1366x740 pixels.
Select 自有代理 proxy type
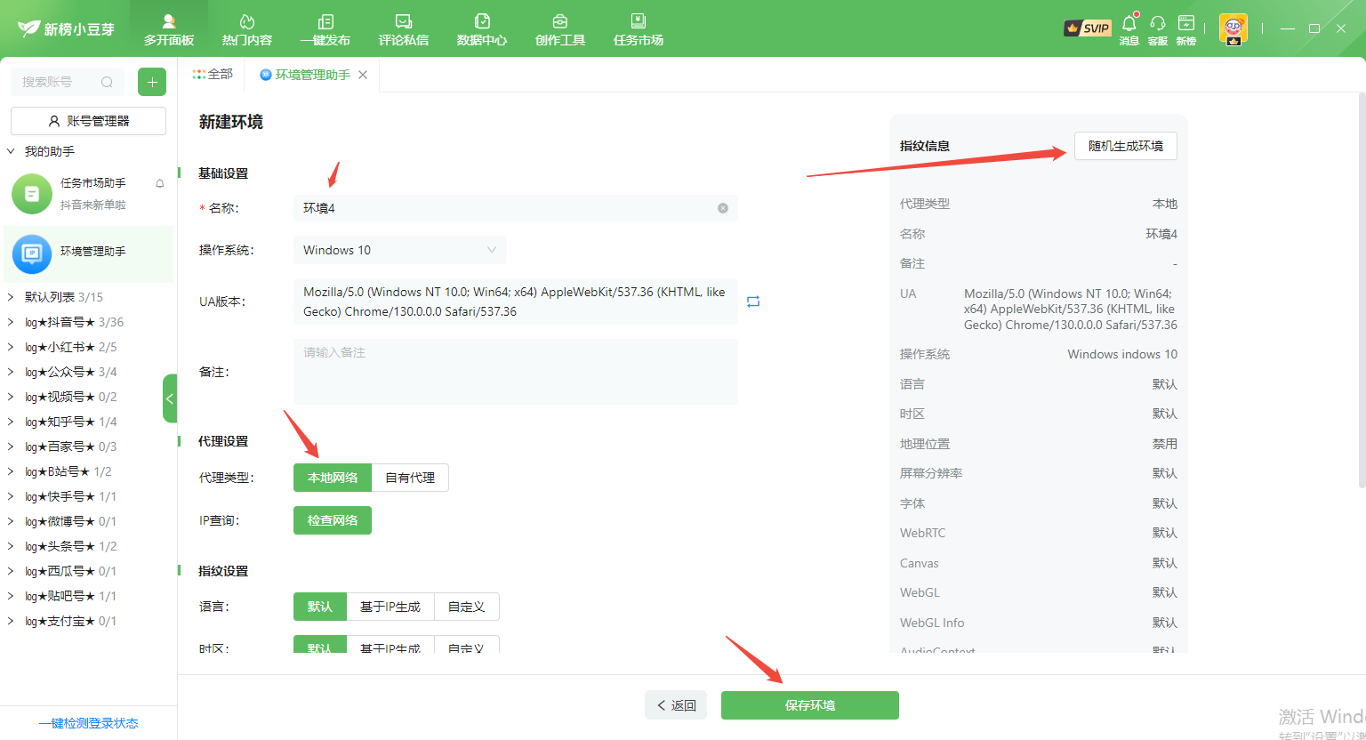[410, 478]
